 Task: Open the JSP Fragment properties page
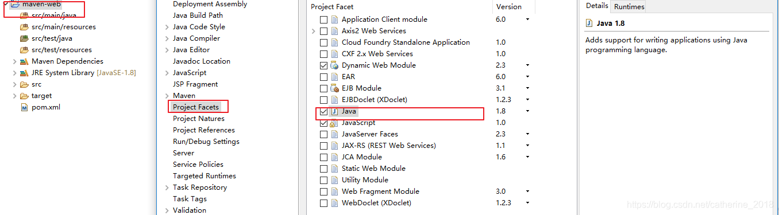tap(195, 84)
